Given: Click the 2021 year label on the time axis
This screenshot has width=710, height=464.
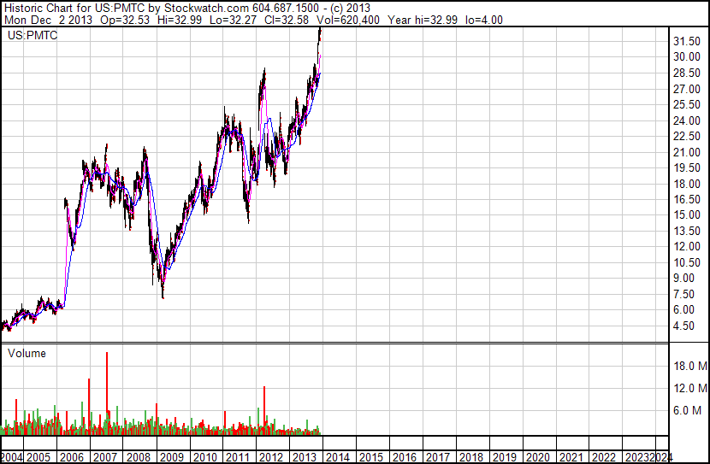Looking at the screenshot, I should [x=571, y=457].
